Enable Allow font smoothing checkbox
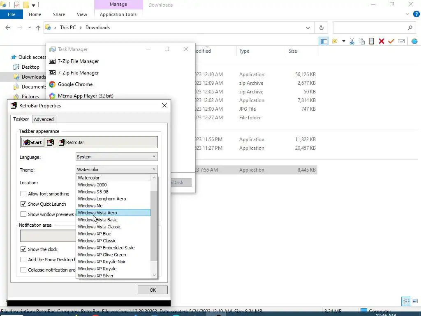 pos(23,194)
